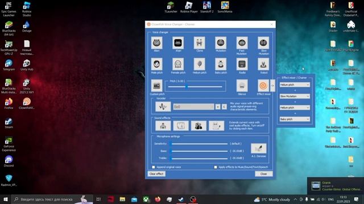Viewport: 364px width, 204px height.
Task: Open Task View from the taskbar
Action: pyautogui.click(x=98, y=199)
